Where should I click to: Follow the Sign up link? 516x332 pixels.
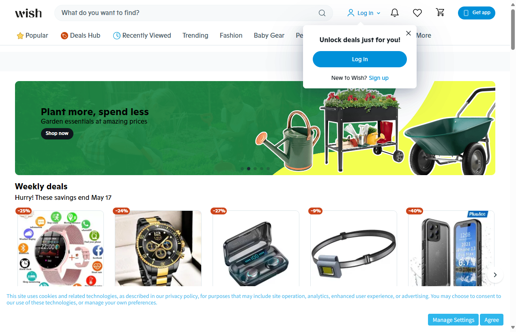pyautogui.click(x=378, y=78)
